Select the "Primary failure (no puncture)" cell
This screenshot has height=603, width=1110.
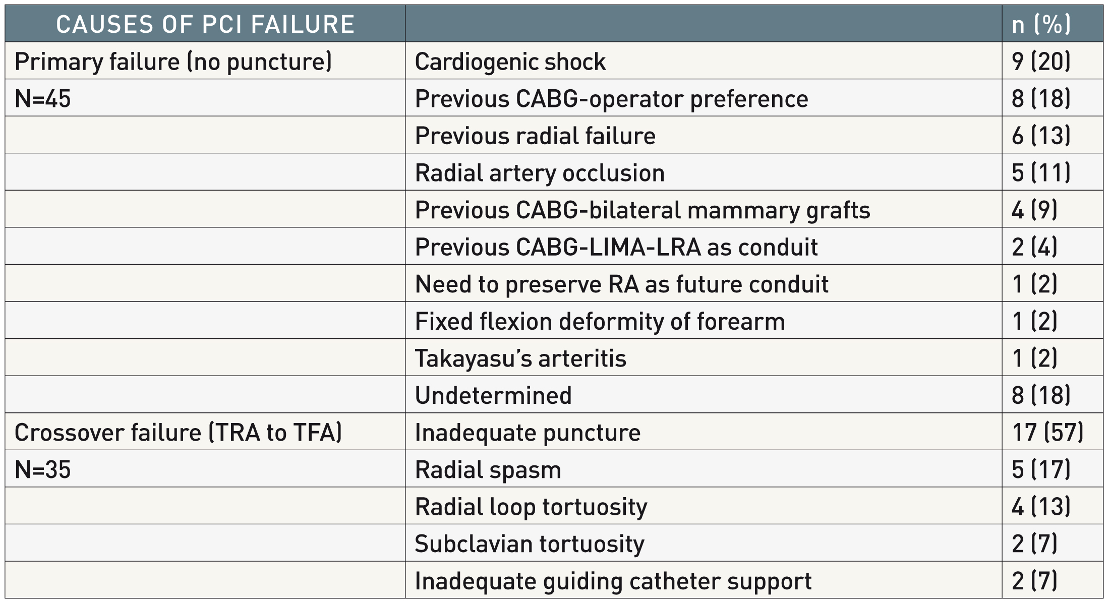point(173,62)
